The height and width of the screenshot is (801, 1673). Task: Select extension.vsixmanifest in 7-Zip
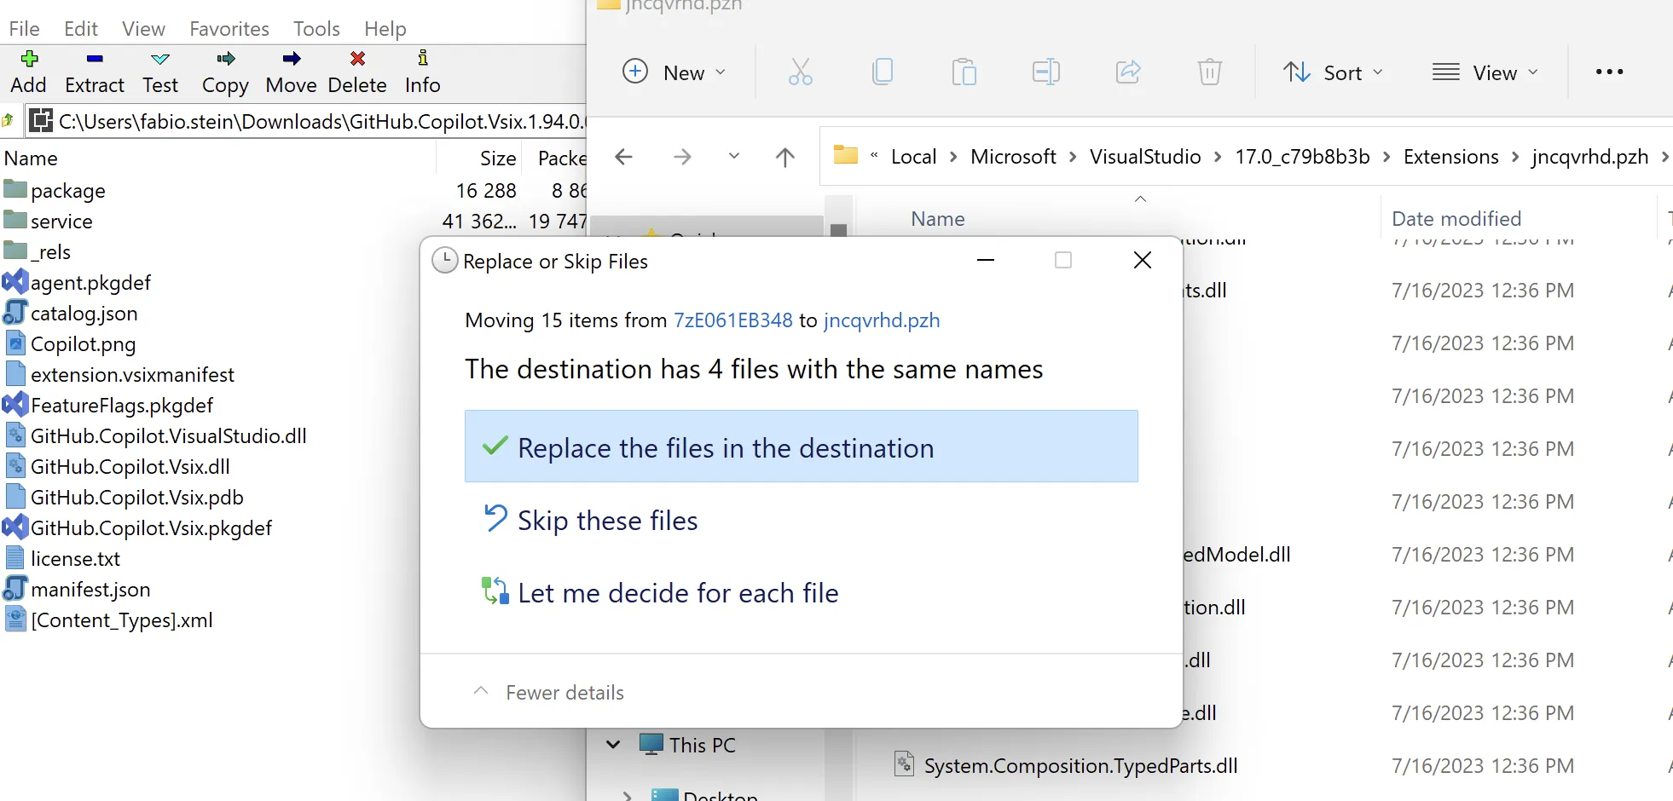[119, 374]
